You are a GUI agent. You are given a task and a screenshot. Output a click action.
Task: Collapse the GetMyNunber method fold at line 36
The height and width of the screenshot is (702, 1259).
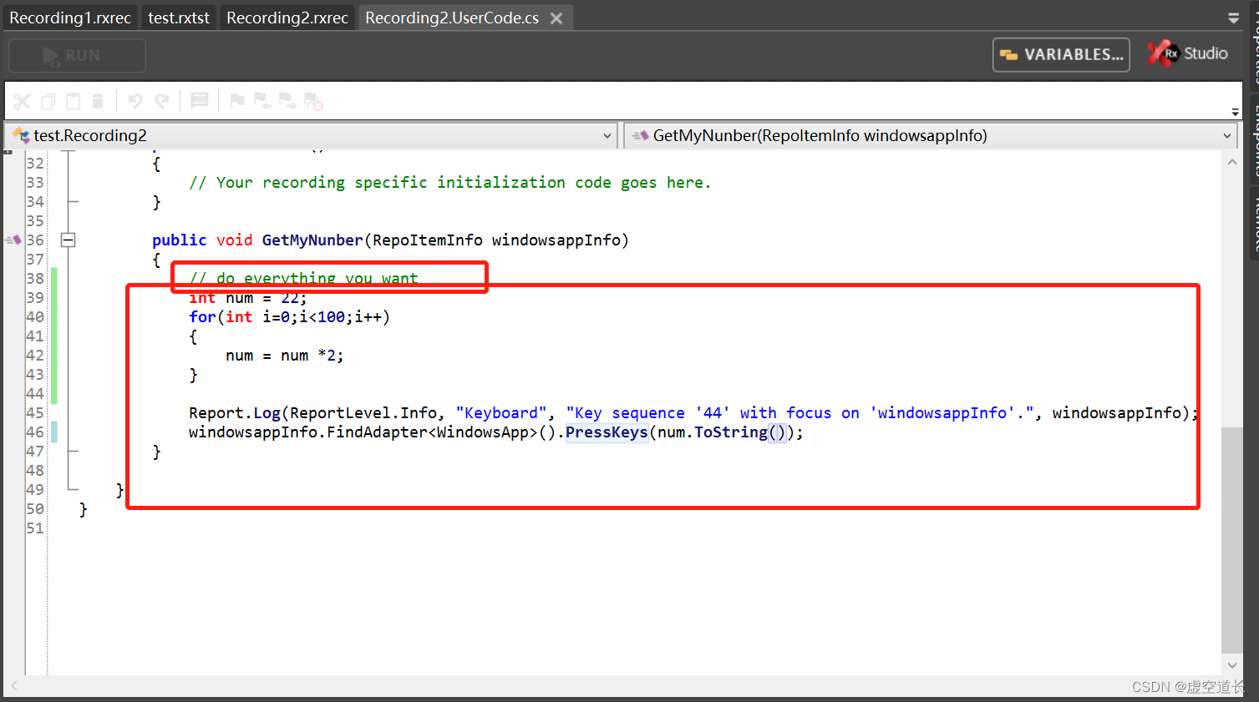(x=69, y=240)
